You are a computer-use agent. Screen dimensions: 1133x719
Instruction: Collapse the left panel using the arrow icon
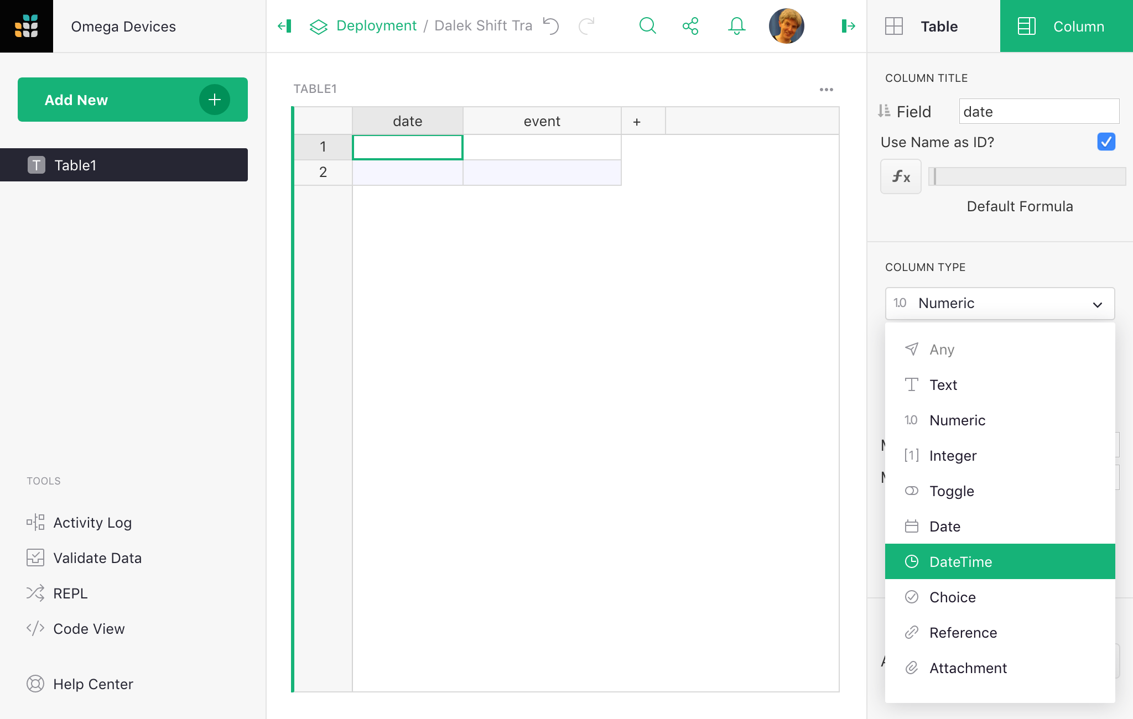pyautogui.click(x=284, y=26)
